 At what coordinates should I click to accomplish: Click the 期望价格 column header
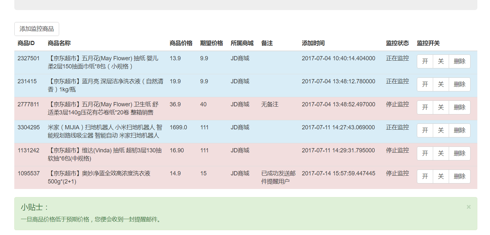tap(212, 43)
